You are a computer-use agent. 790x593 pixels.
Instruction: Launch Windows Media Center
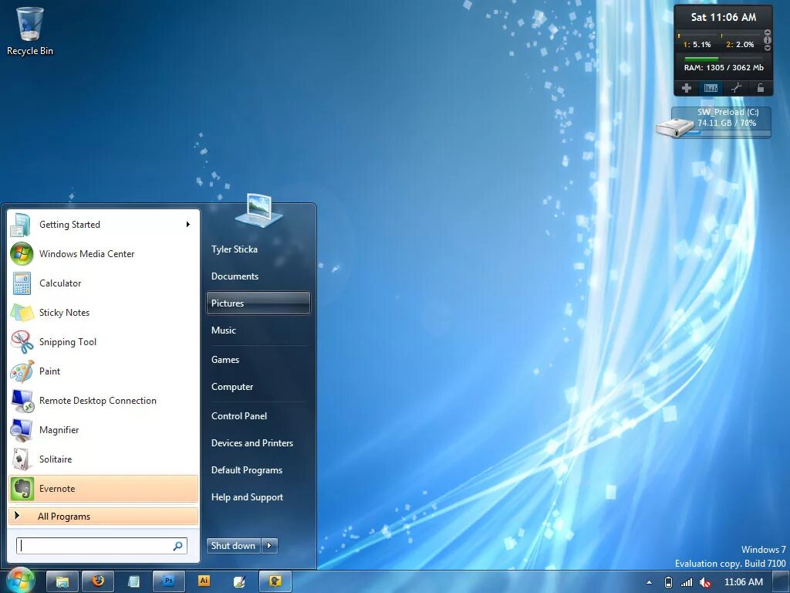[x=103, y=253]
